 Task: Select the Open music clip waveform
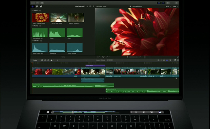(75, 33)
